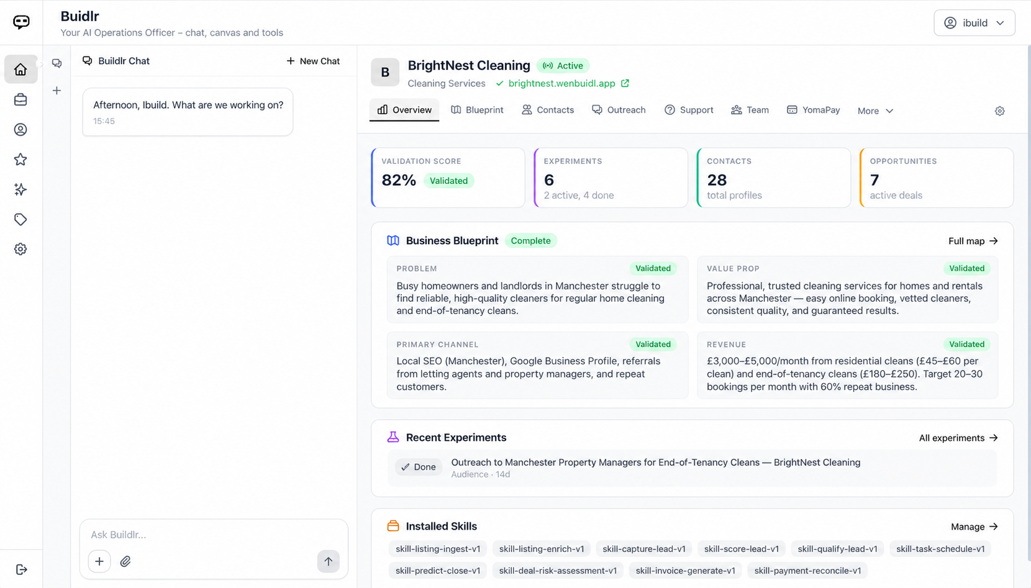
Task: Click the external link icon beside brightnest.wenbuidl.app
Action: [x=625, y=83]
